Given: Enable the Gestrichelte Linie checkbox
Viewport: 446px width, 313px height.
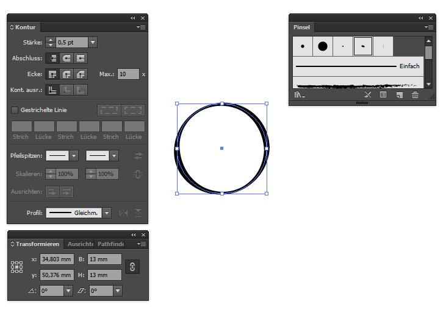Looking at the screenshot, I should (x=15, y=110).
